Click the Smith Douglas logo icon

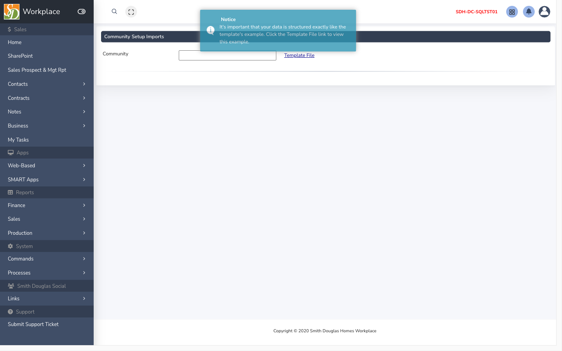click(x=12, y=12)
